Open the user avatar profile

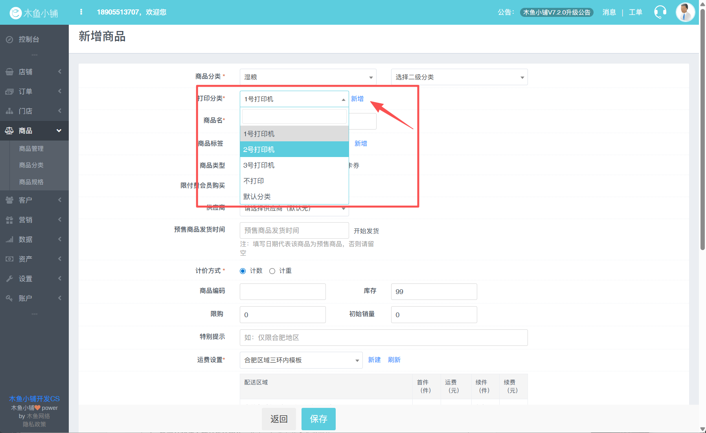(x=685, y=12)
